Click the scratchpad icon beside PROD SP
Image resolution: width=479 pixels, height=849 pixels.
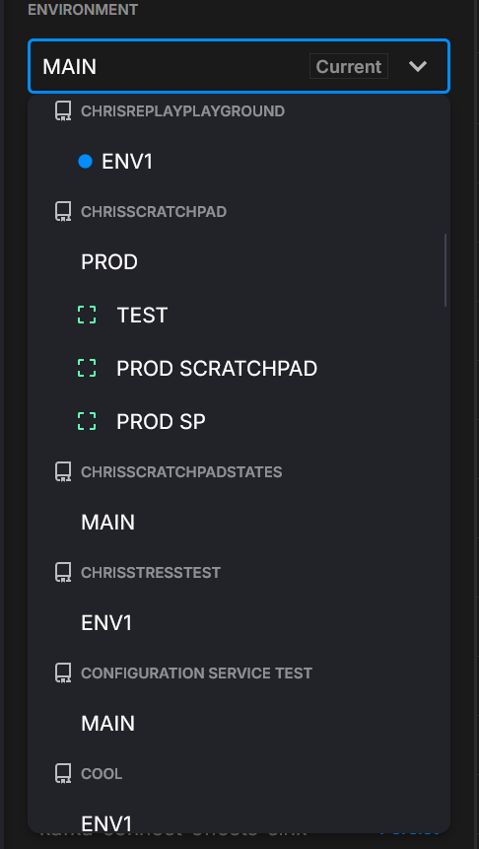pyautogui.click(x=87, y=421)
